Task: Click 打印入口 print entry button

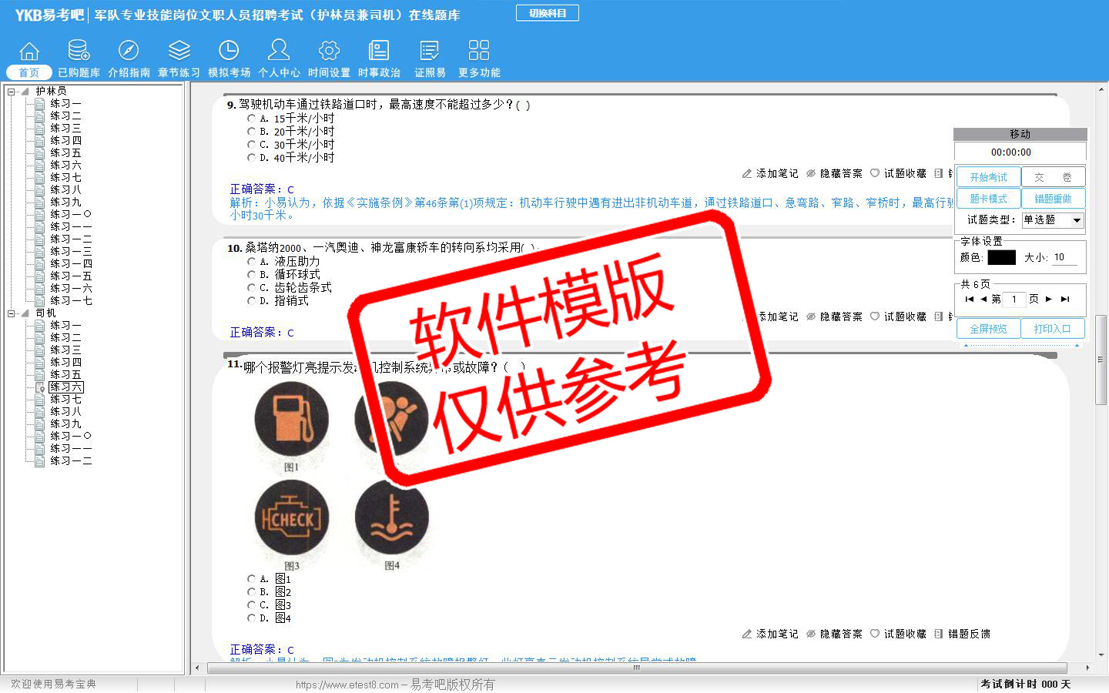Action: (x=1054, y=329)
